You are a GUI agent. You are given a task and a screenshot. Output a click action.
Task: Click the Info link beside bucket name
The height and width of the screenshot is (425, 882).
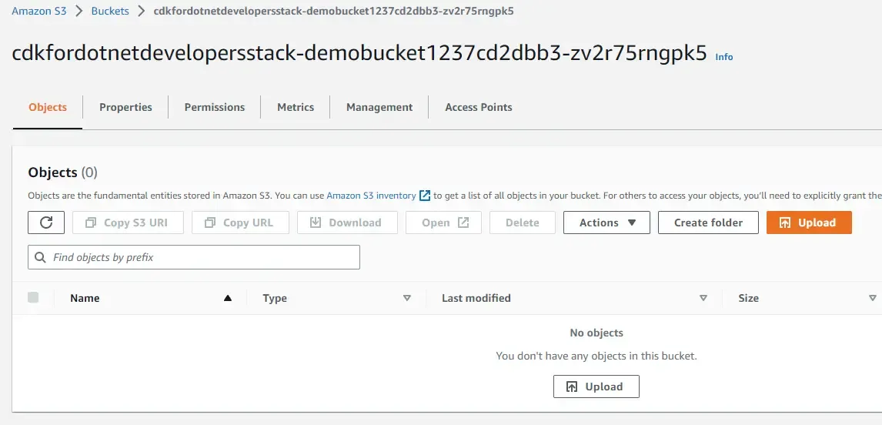point(724,57)
